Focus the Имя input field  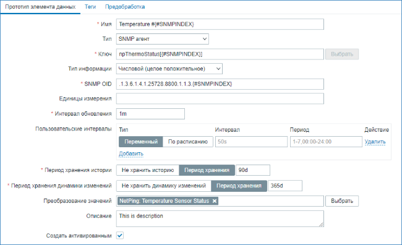(x=220, y=24)
